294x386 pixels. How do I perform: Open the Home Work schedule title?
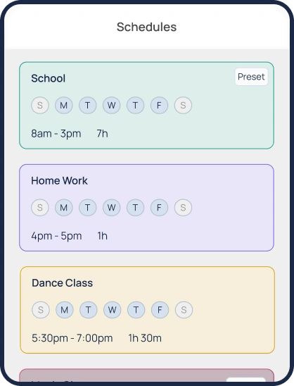pos(59,181)
